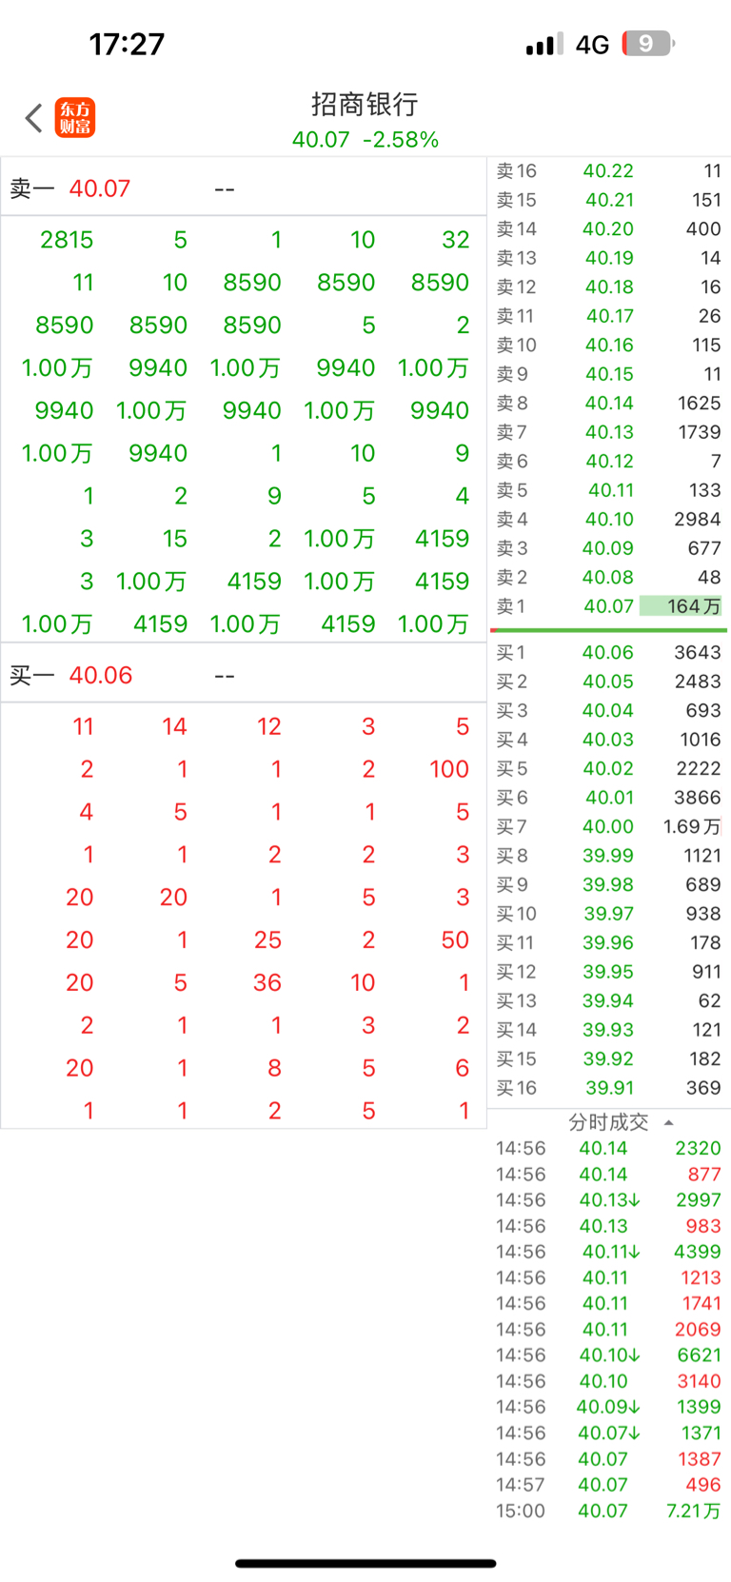Select 买11 row priced 39.96
This screenshot has height=1582, width=731.
(x=609, y=943)
